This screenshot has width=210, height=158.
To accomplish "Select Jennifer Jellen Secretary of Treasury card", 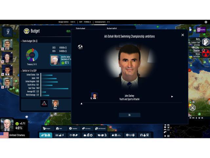I will (x=60, y=60).
